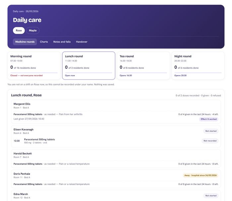
Task: Select Eileen Kavanagh's Paracetamol 500mg tablets dose
Action: (x=116, y=141)
